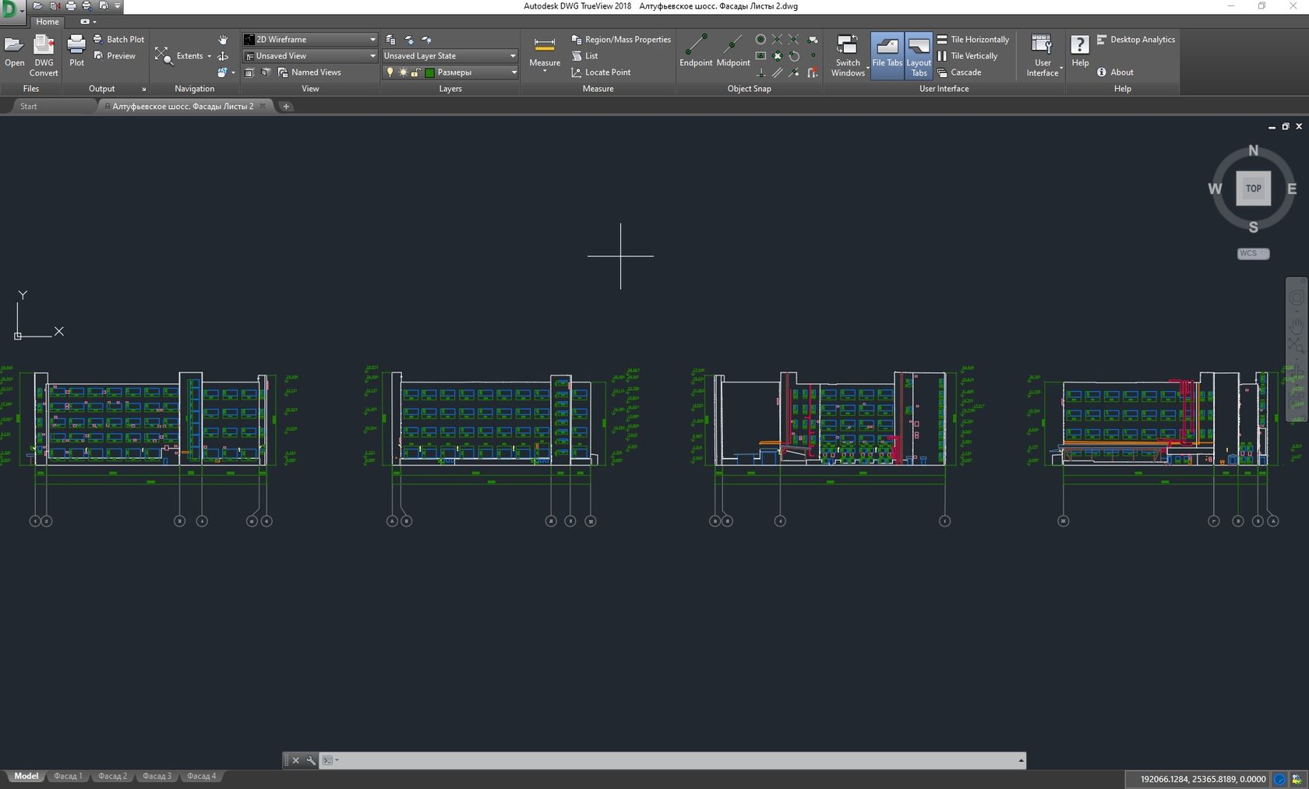Open Help from the ribbon

1080,51
